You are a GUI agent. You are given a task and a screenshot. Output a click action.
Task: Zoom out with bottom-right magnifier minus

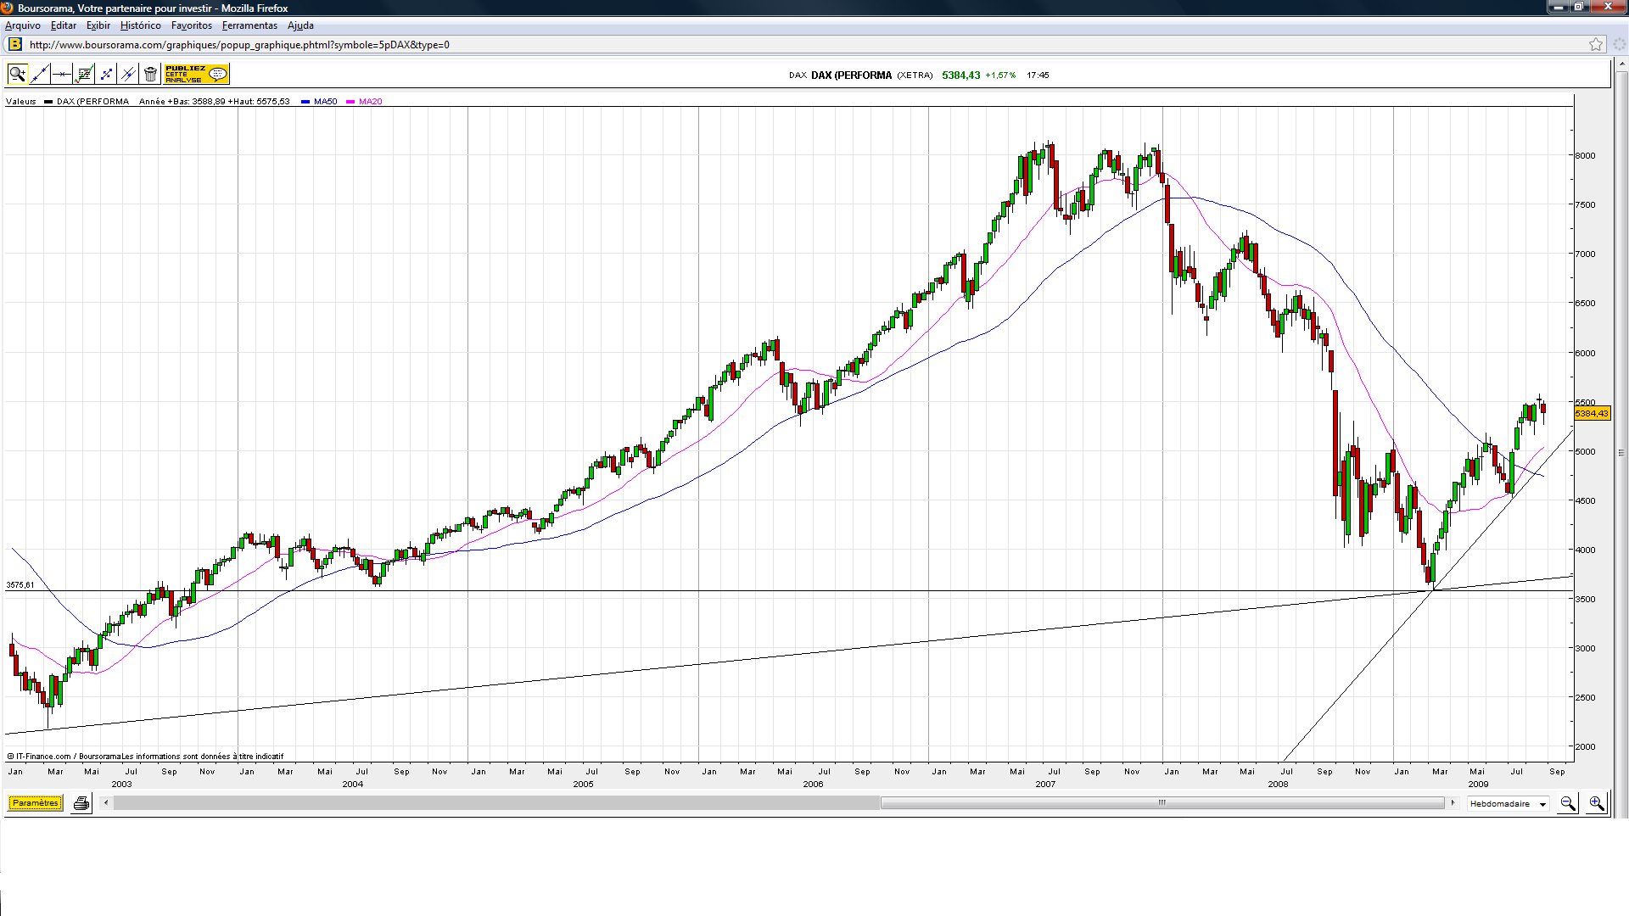pyautogui.click(x=1568, y=804)
